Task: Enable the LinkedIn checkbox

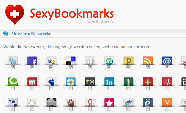Action: pyautogui.click(x=109, y=88)
